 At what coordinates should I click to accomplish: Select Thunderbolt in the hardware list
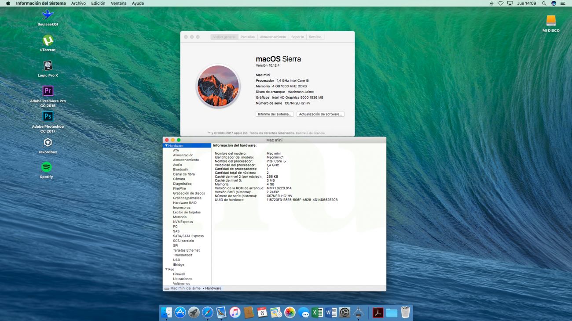pos(183,255)
